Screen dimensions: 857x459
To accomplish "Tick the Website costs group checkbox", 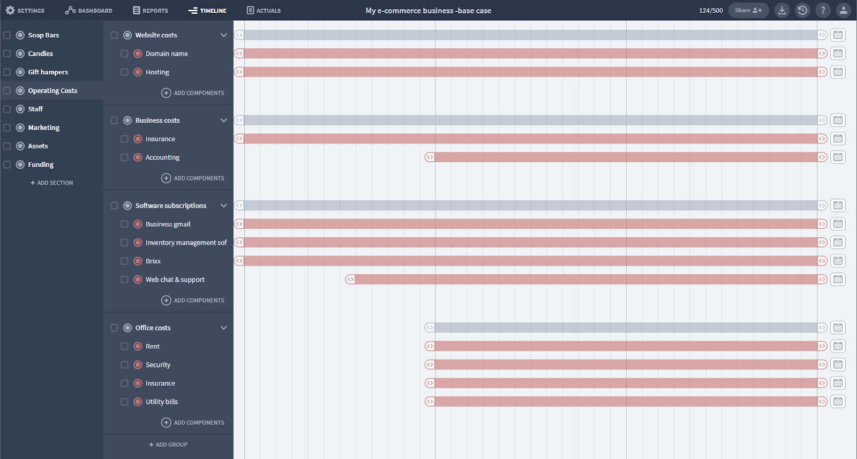I will tap(114, 35).
